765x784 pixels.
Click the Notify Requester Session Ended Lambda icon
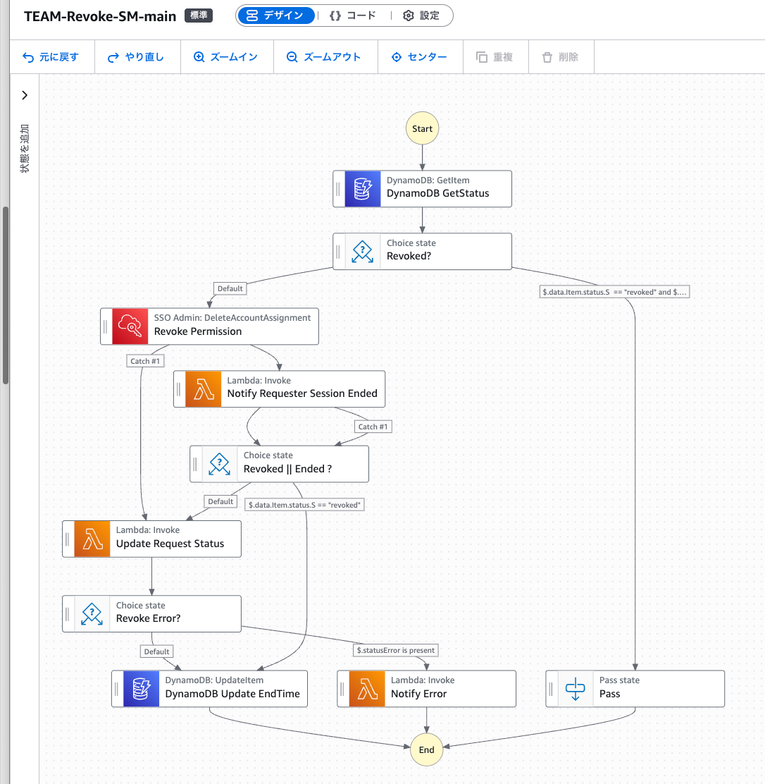coord(204,389)
